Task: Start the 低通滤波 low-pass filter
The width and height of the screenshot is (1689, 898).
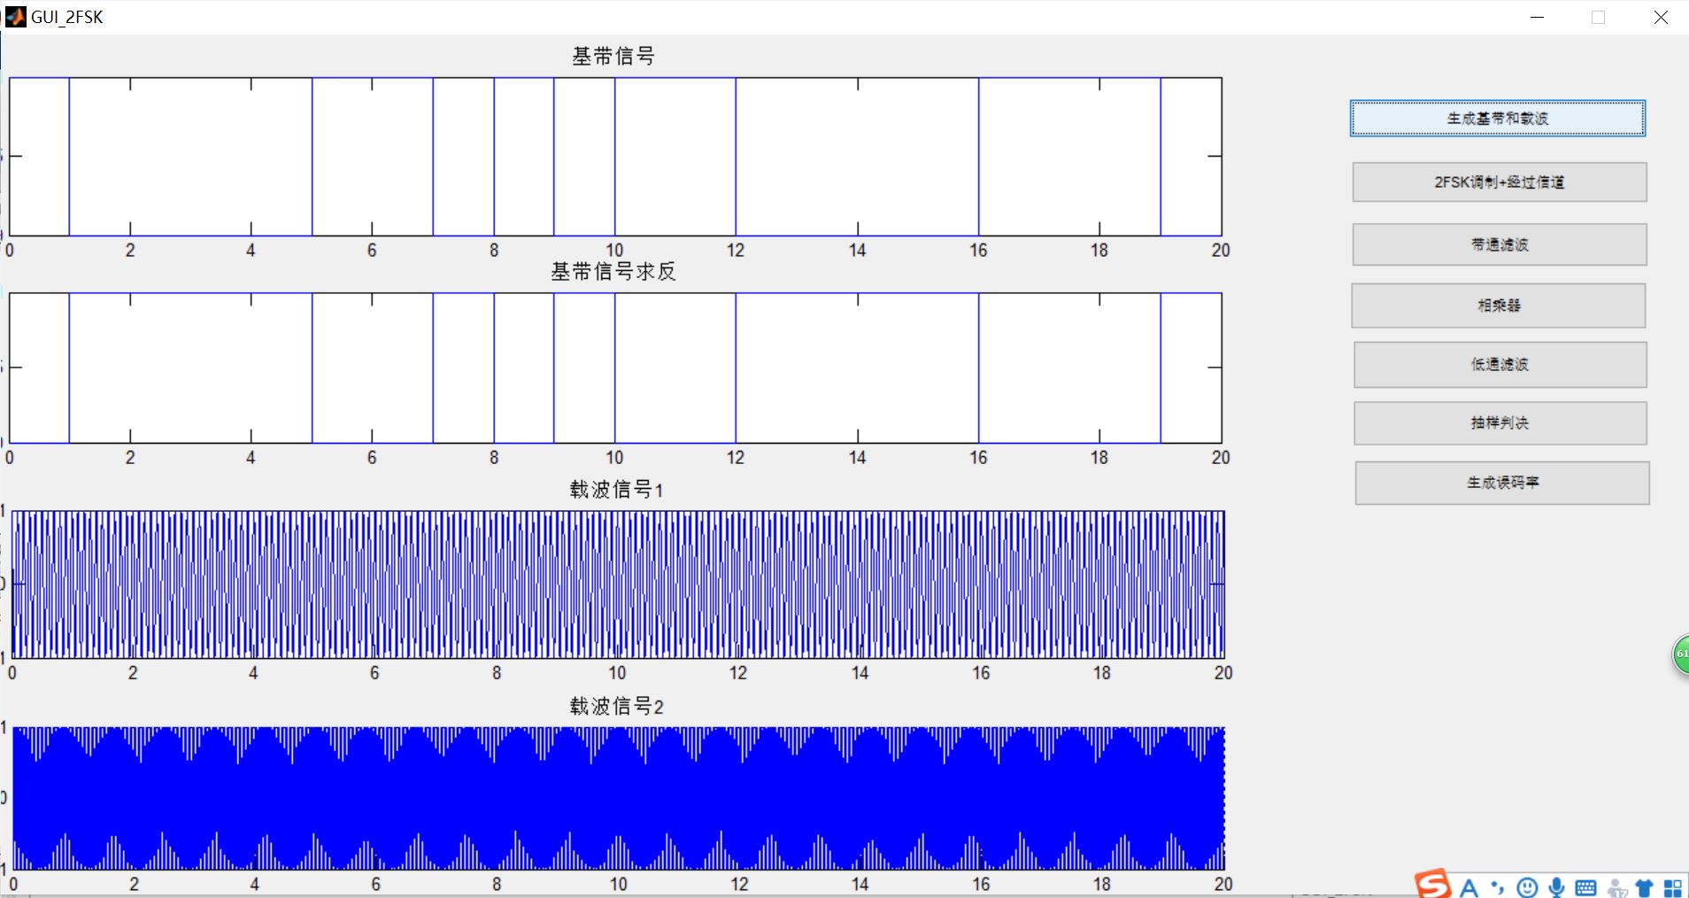Action: tap(1500, 365)
